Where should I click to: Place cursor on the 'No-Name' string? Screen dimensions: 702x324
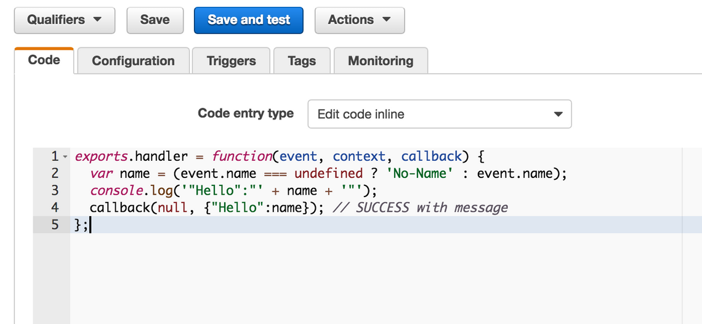[419, 174]
